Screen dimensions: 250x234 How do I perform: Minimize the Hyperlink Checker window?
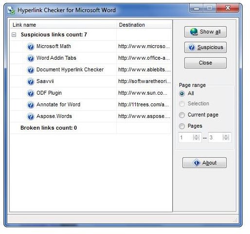196,8
